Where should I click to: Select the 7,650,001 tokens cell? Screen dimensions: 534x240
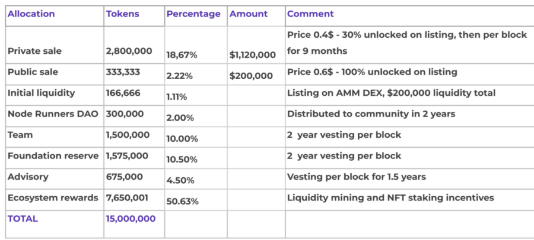coord(127,197)
